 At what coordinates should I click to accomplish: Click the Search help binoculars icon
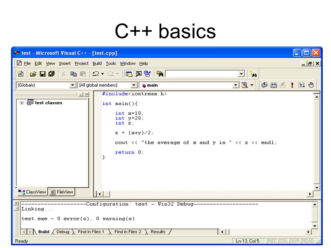[x=253, y=74]
